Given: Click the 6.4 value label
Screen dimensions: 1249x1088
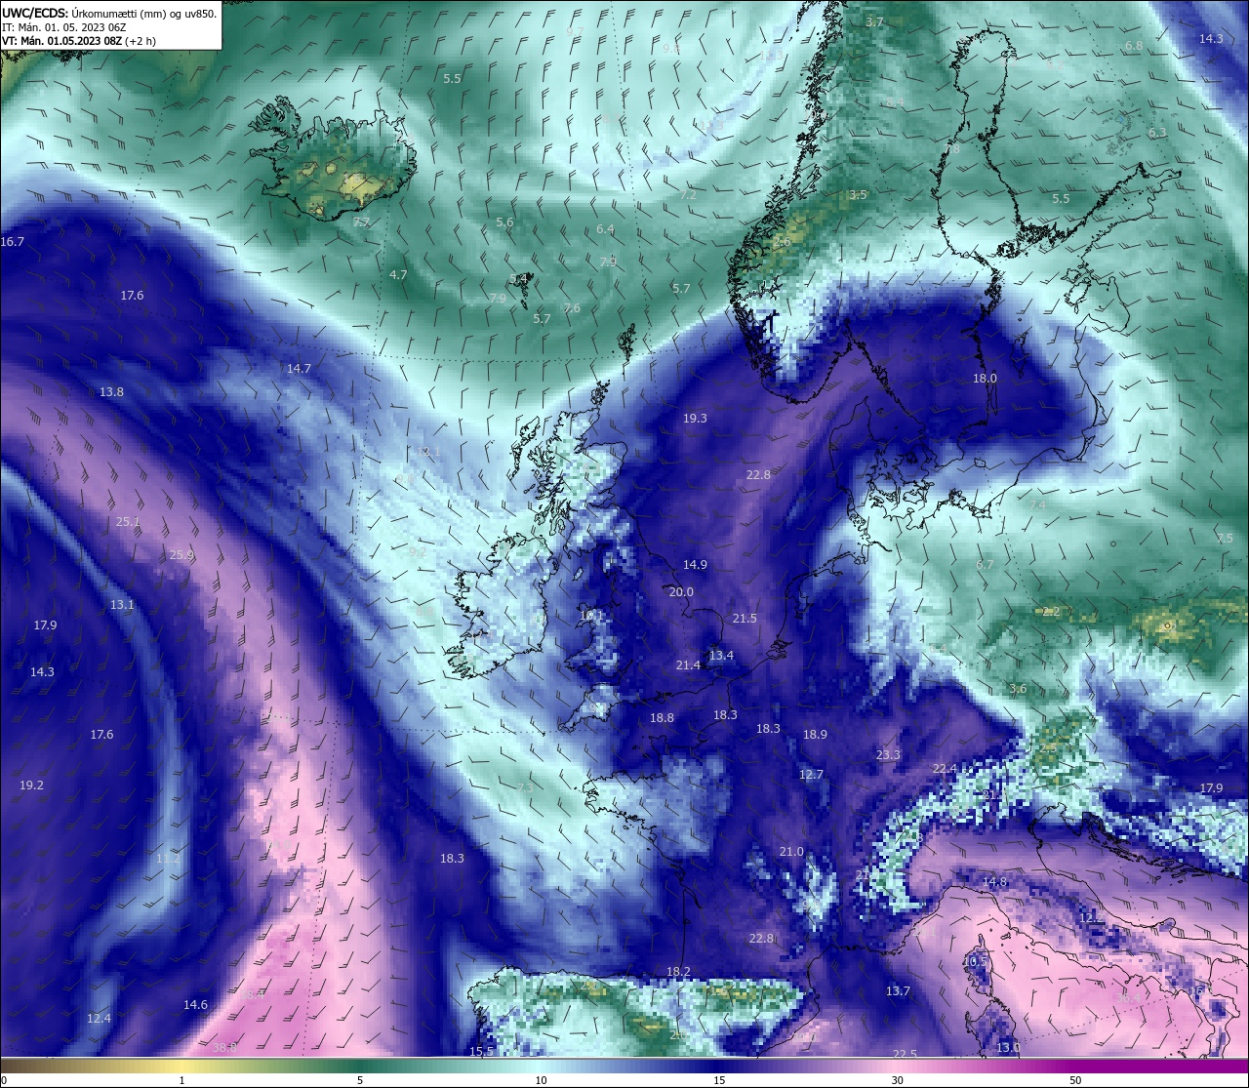Looking at the screenshot, I should pos(605,229).
